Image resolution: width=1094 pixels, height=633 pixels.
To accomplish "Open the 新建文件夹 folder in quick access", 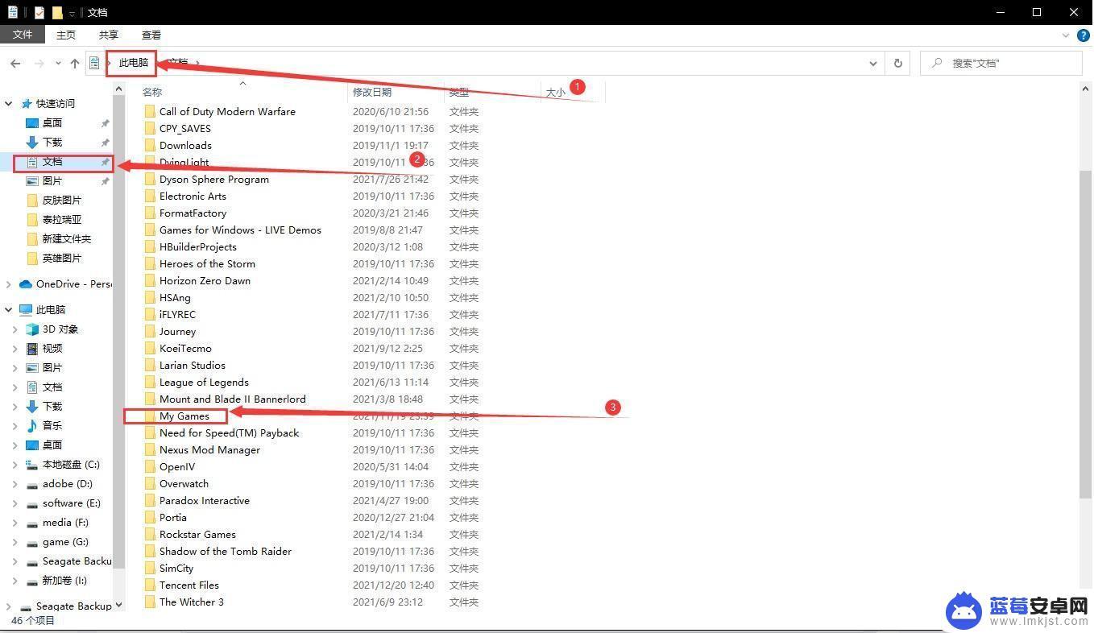I will tap(67, 239).
